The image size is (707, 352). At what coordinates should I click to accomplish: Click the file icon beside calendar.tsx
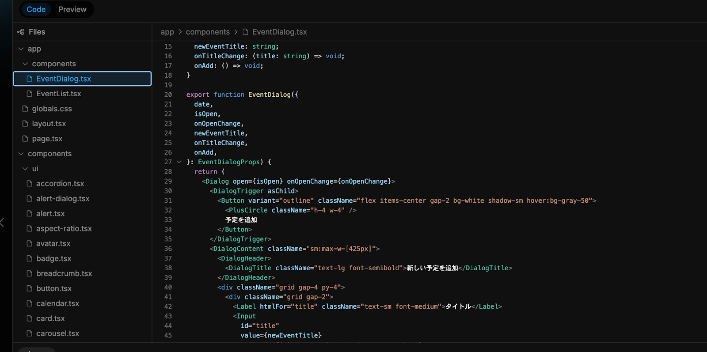pyautogui.click(x=30, y=304)
